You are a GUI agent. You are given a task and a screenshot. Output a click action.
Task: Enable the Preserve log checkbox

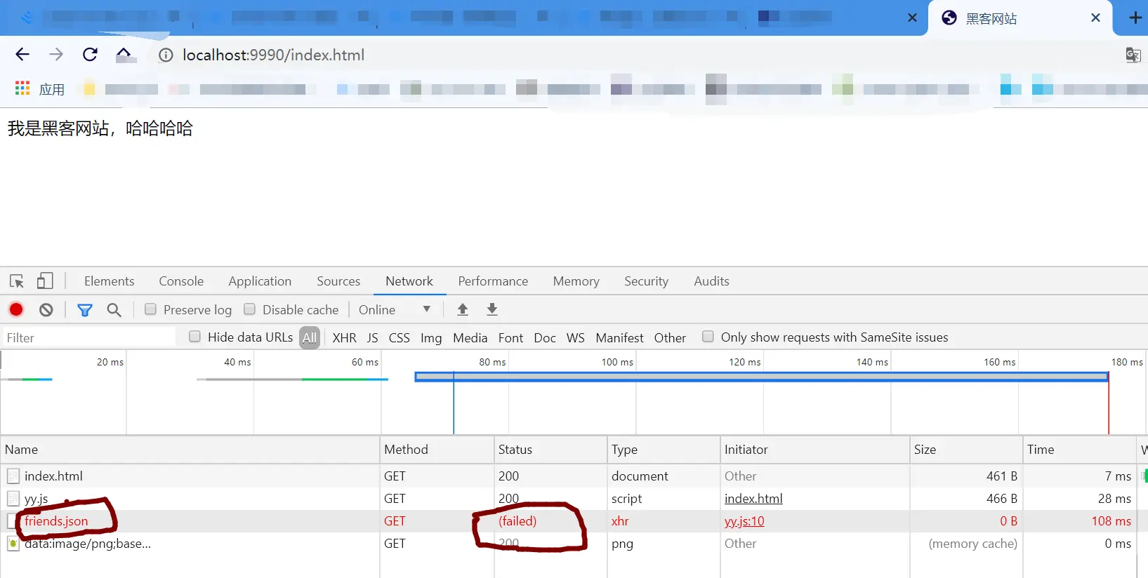(x=150, y=309)
